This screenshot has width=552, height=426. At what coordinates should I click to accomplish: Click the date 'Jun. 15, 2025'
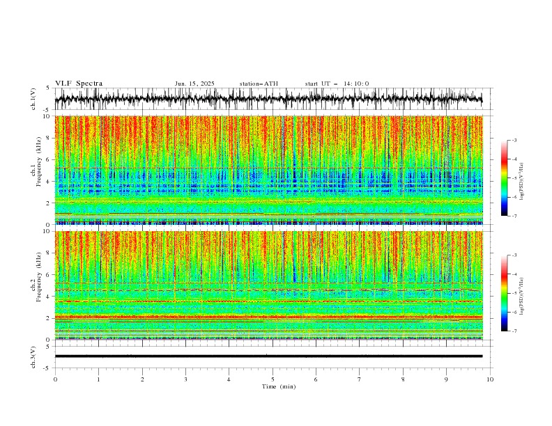pos(194,84)
